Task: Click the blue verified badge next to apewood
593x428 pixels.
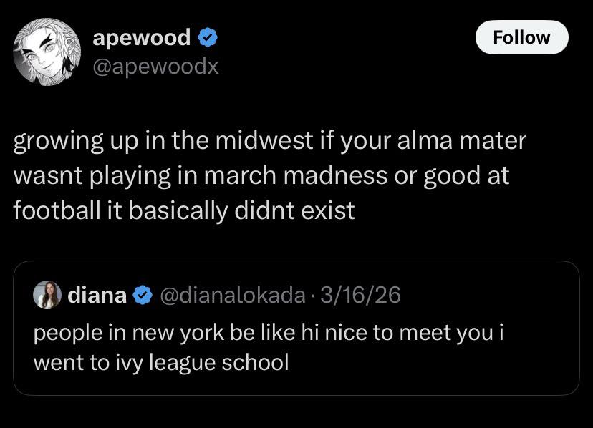Action: pyautogui.click(x=208, y=37)
